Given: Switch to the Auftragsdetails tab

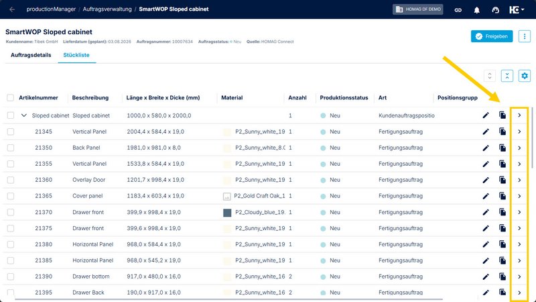Looking at the screenshot, I should (x=31, y=55).
